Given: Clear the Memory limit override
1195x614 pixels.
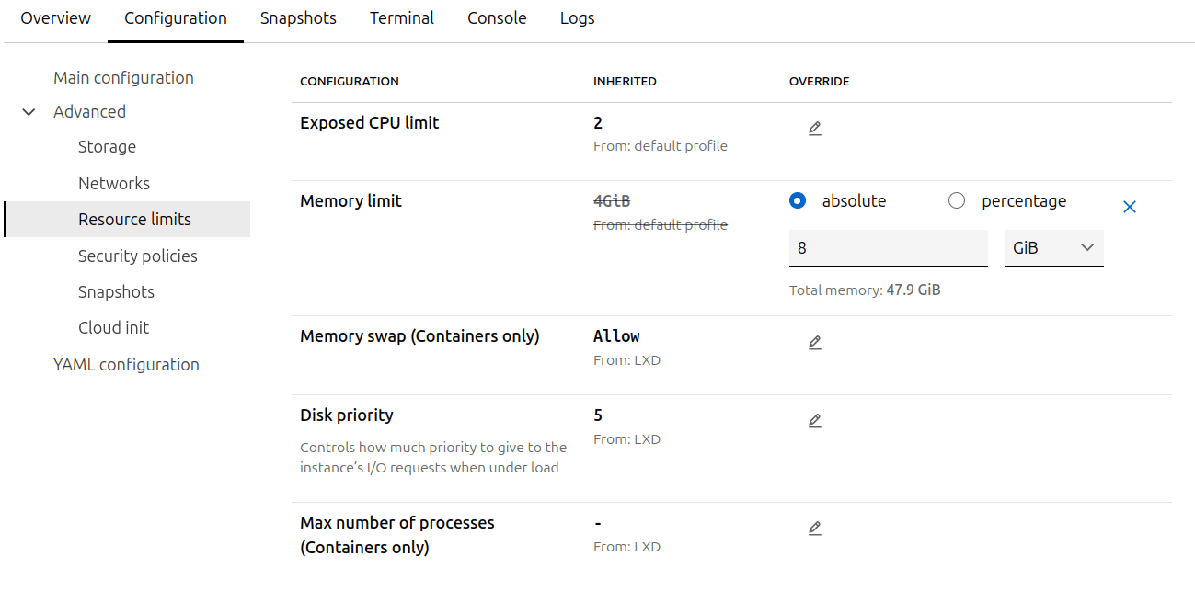Looking at the screenshot, I should click(1130, 207).
